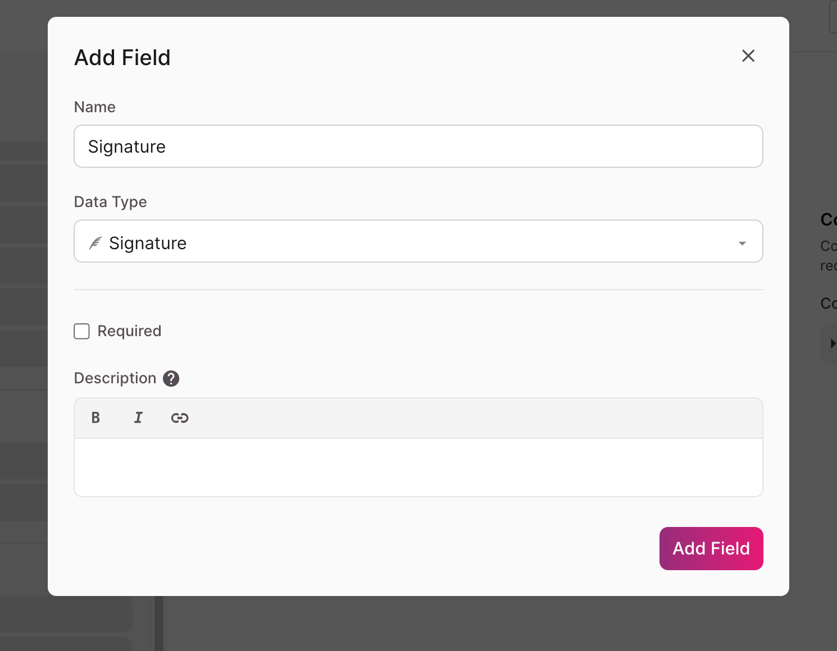Close the Add Field dialog
Screen dimensions: 837x651
pyautogui.click(x=748, y=56)
